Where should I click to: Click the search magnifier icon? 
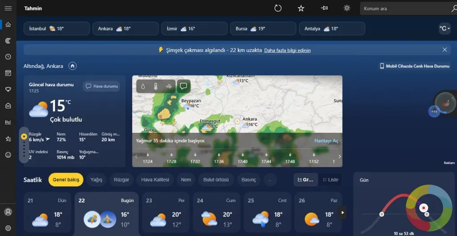[454, 8]
